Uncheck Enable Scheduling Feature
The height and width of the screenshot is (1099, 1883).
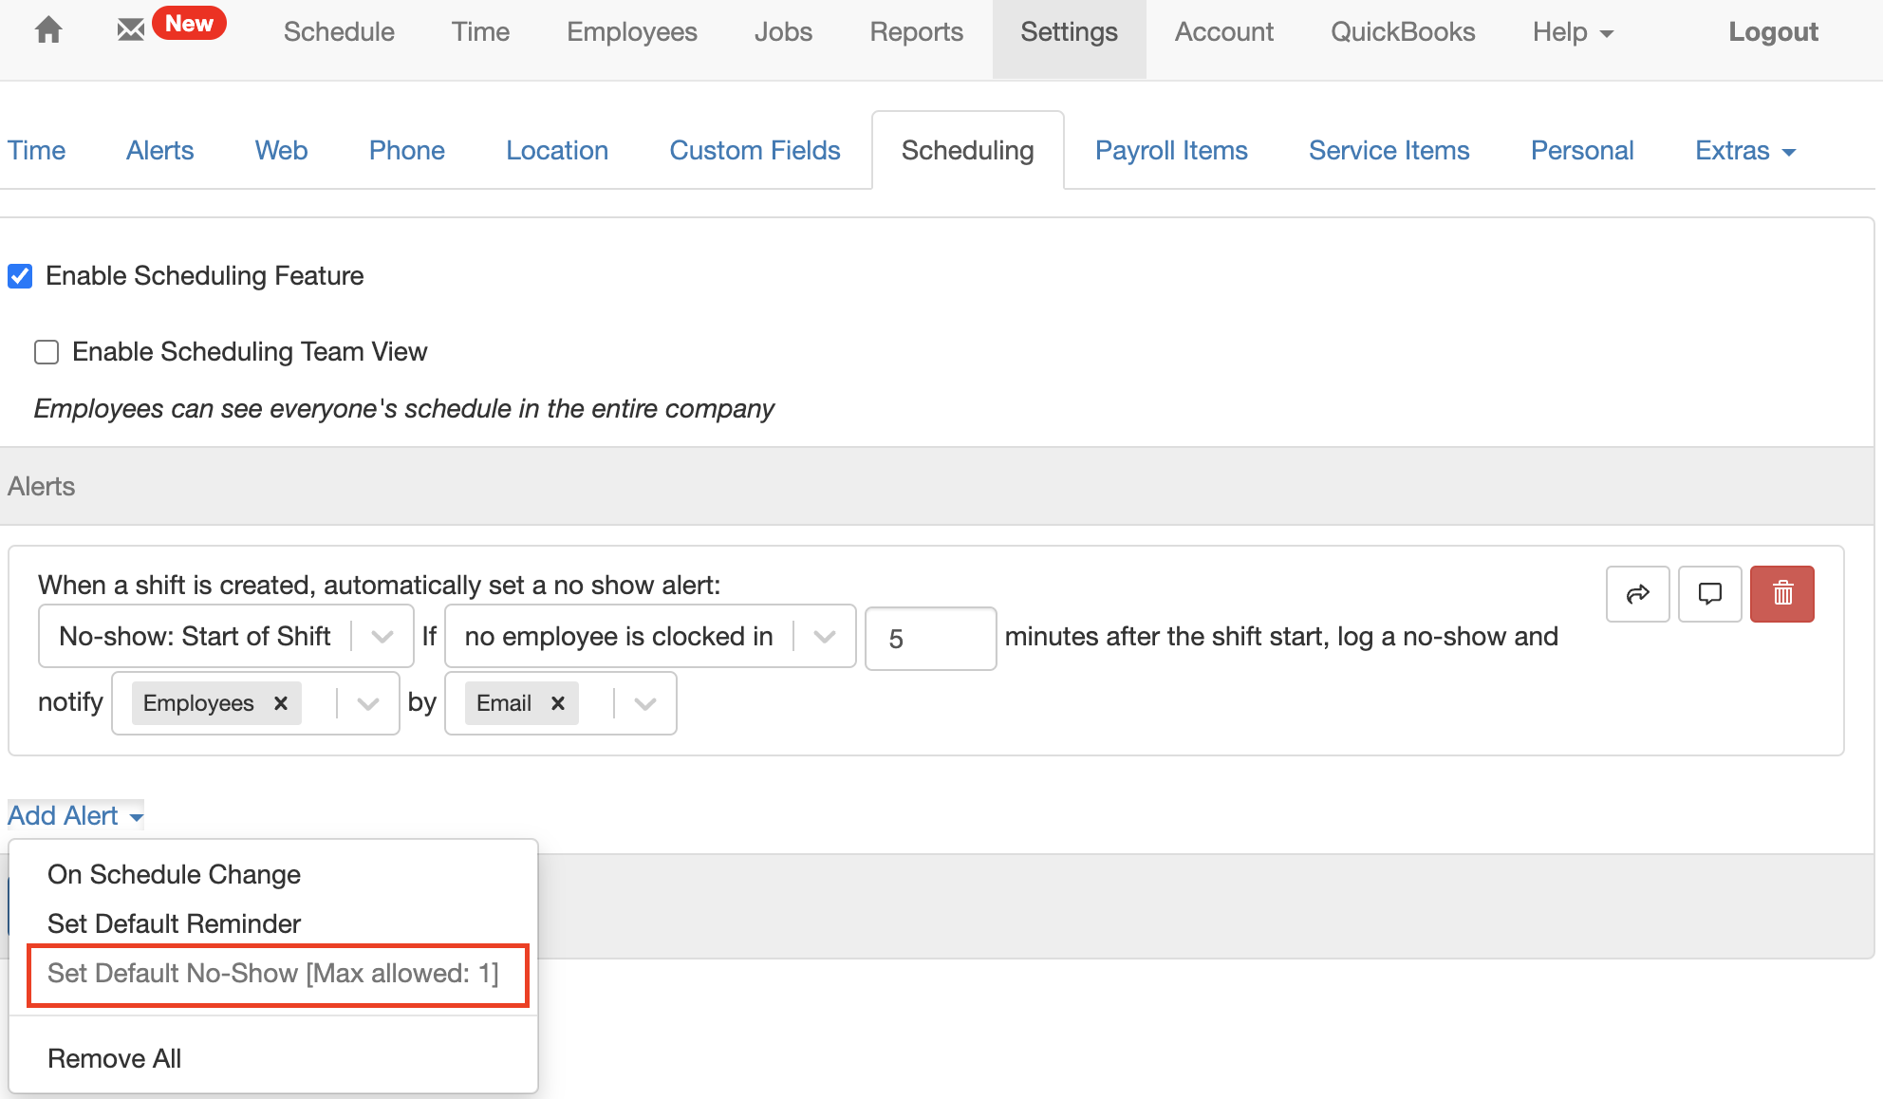pos(20,276)
